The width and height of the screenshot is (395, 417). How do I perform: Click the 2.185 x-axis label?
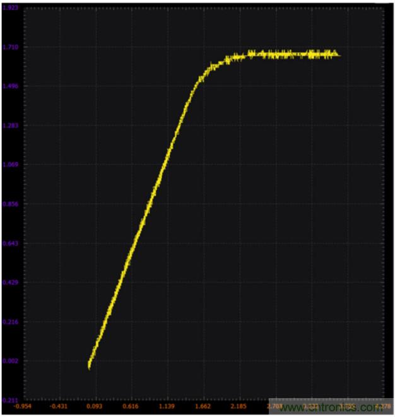pyautogui.click(x=239, y=407)
